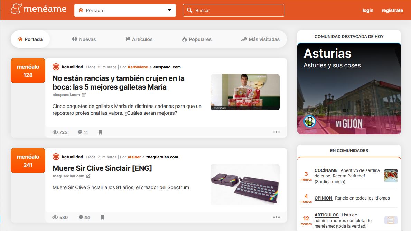Click the Actualidad globe icon on Sinclair story
The image size is (411, 231).
pyautogui.click(x=56, y=157)
